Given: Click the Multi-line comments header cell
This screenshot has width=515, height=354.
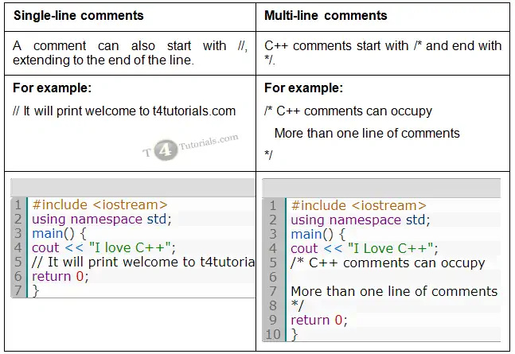Looking at the screenshot, I should pos(383,17).
